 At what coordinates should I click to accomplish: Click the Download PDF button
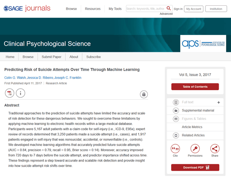pos(195,167)
